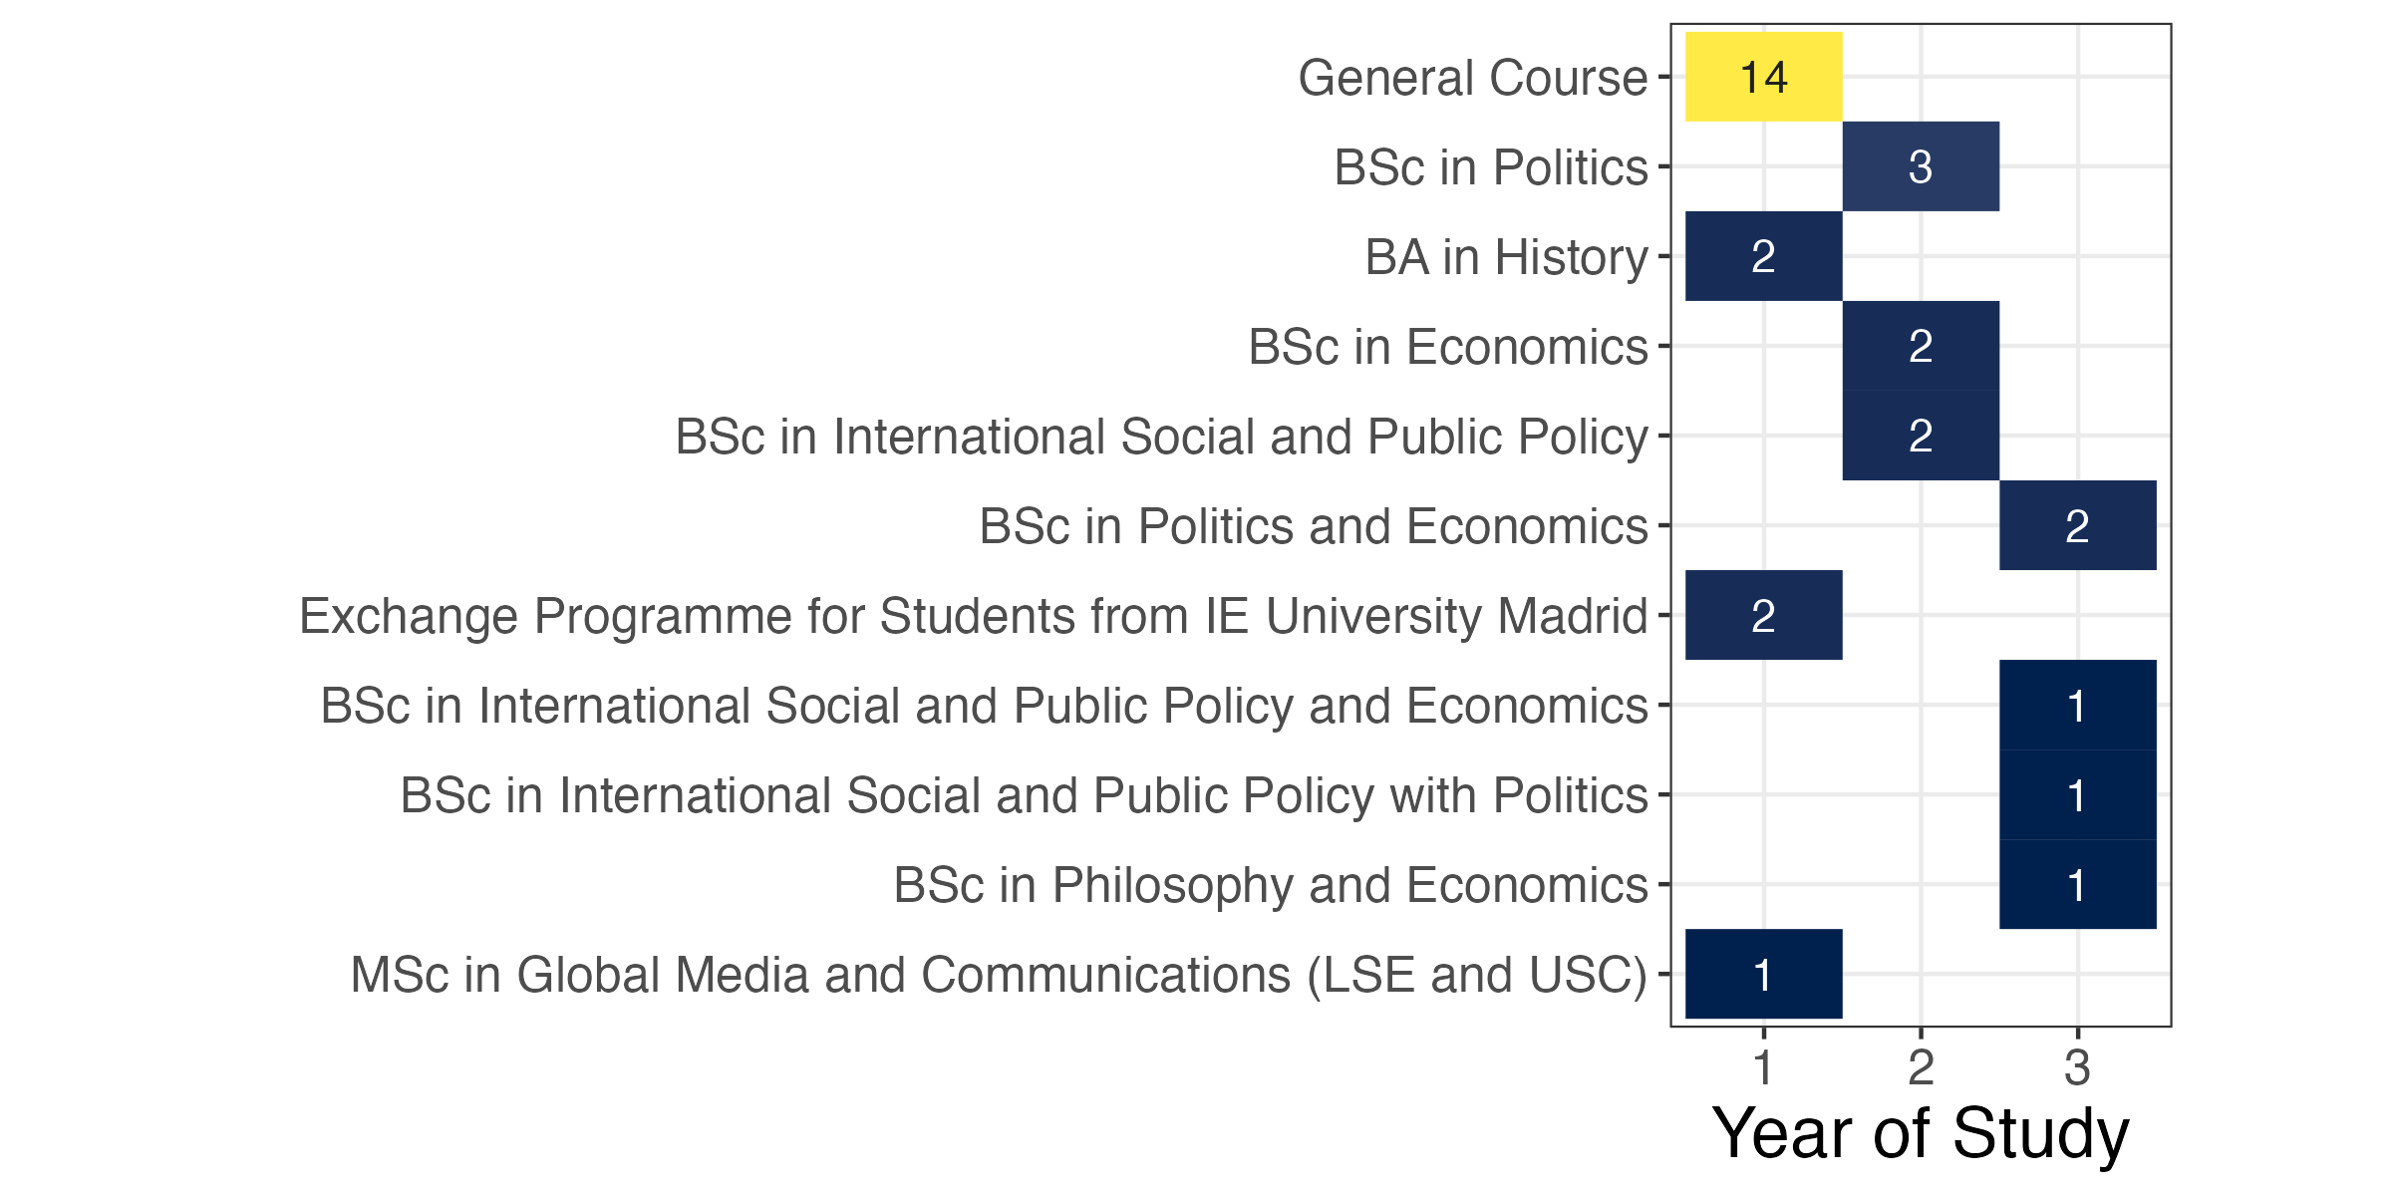Click the BSc in Philosophy and Economics cell
Screen dimensions: 2392x1196
pos(2077,884)
